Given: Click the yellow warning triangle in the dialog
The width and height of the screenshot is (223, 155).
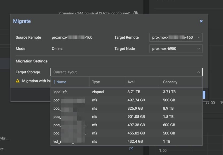Looking at the screenshot, I should (x=18, y=81).
